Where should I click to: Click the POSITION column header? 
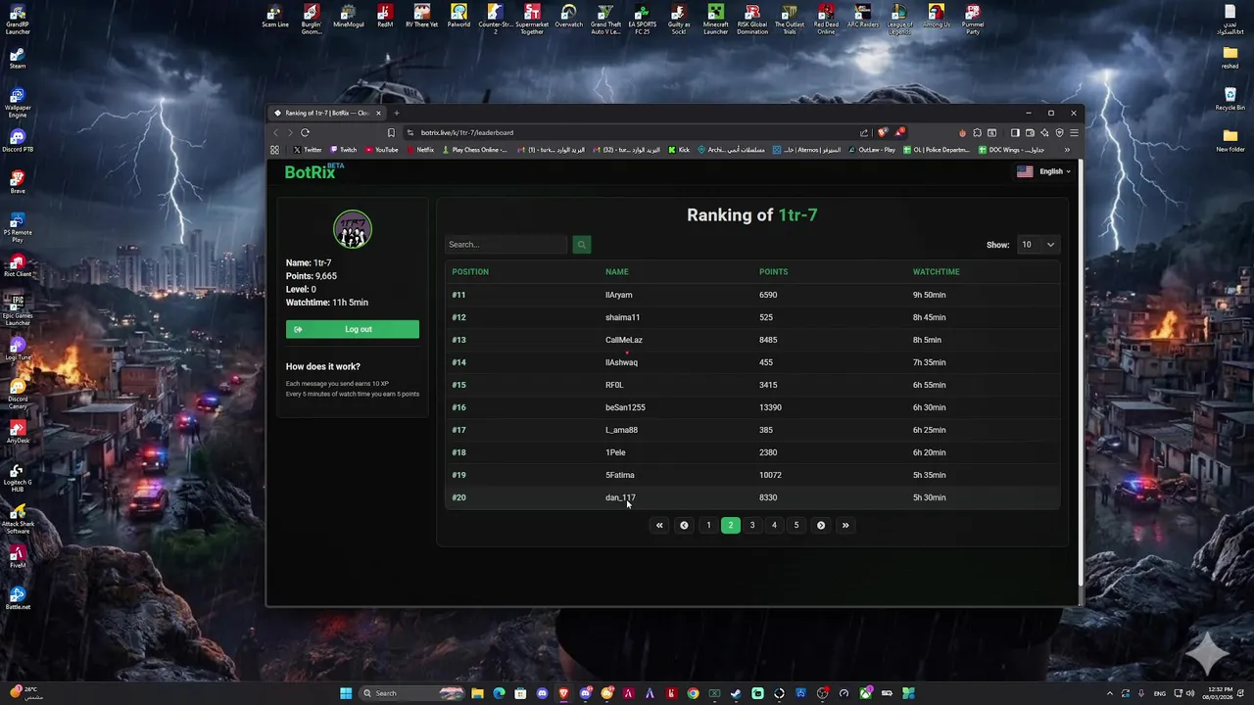tap(470, 272)
